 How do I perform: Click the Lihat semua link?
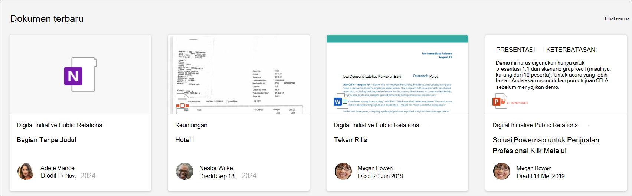(617, 18)
